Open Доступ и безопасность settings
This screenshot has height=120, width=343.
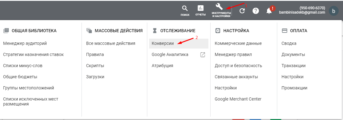point(238,66)
